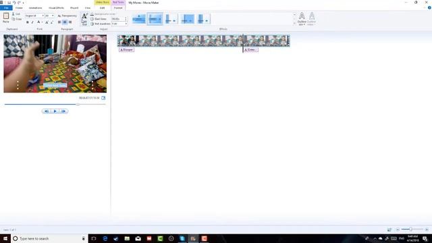Open the View ribbon tab

(88, 7)
